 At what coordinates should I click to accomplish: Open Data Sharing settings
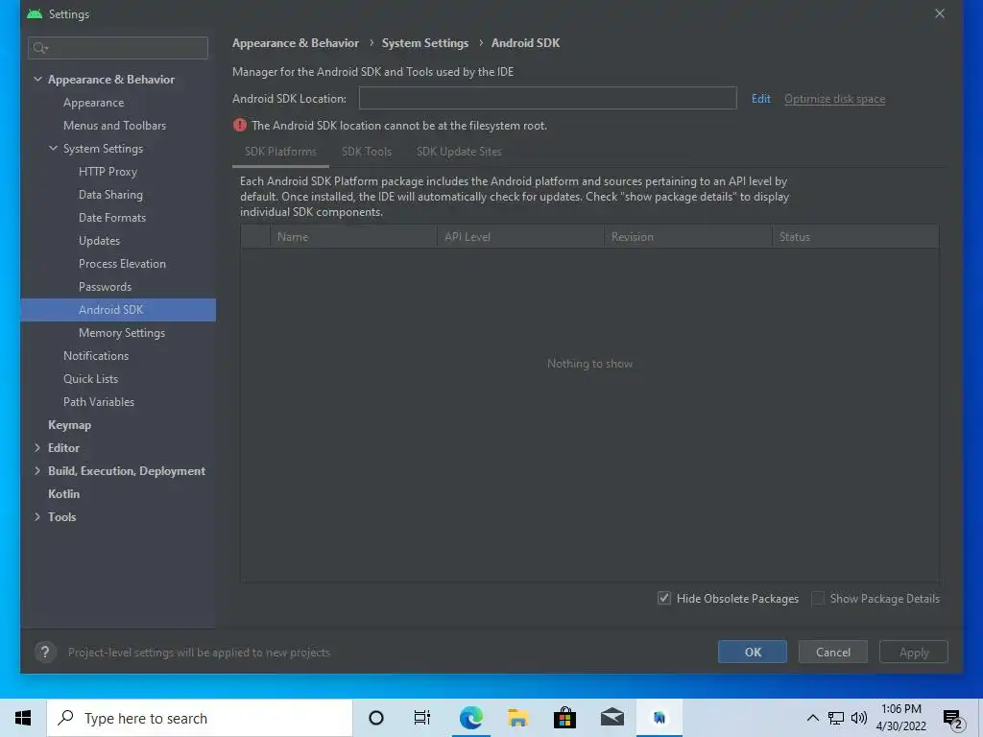click(110, 195)
